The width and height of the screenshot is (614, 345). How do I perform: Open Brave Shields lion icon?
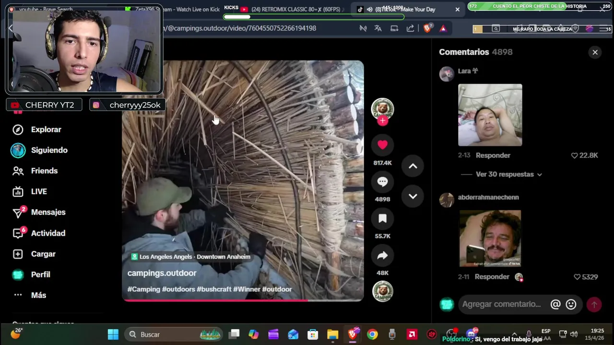427,28
